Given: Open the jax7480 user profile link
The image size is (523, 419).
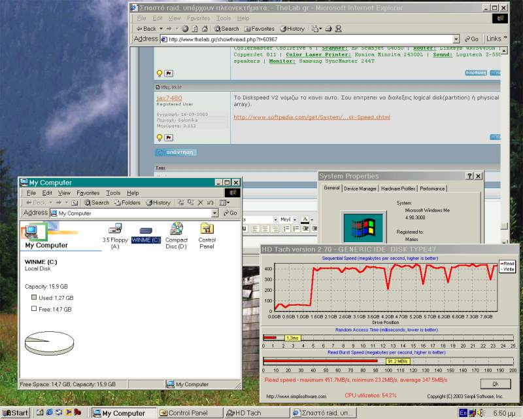Looking at the screenshot, I should [169, 98].
